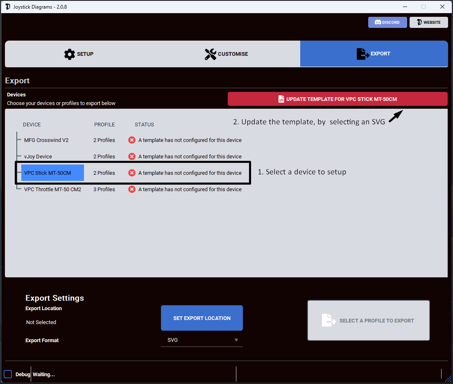This screenshot has height=384, width=453.
Task: Open the Setup tab
Action: [79, 54]
